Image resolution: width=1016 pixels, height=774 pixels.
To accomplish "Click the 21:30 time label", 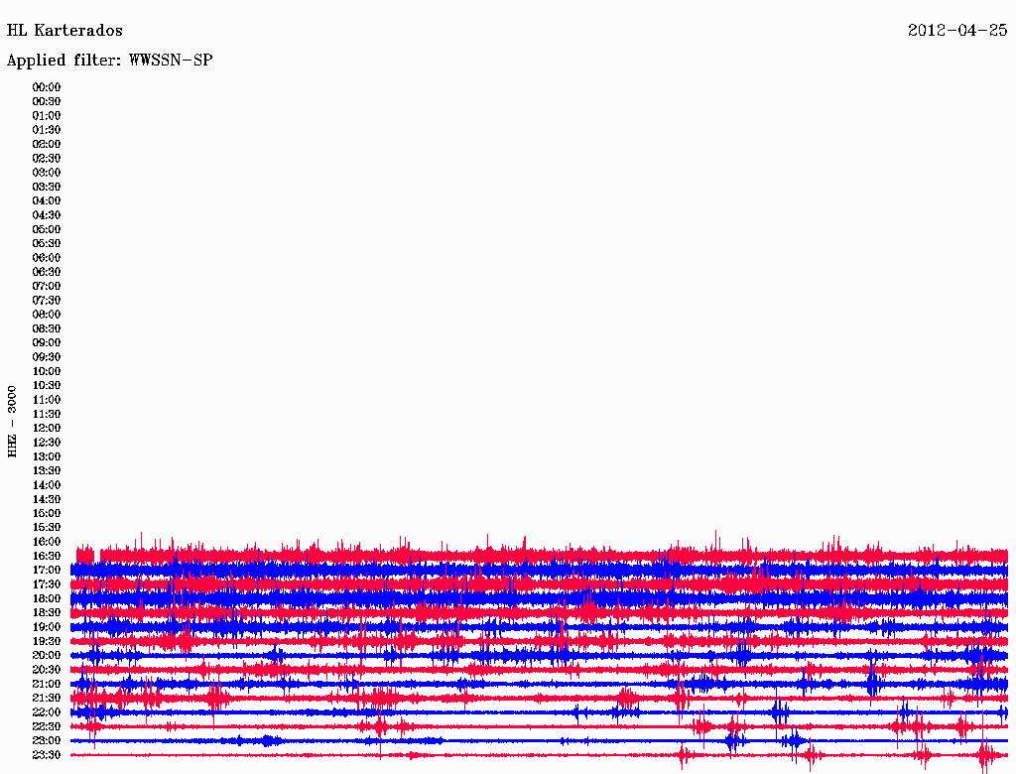I will (x=46, y=699).
